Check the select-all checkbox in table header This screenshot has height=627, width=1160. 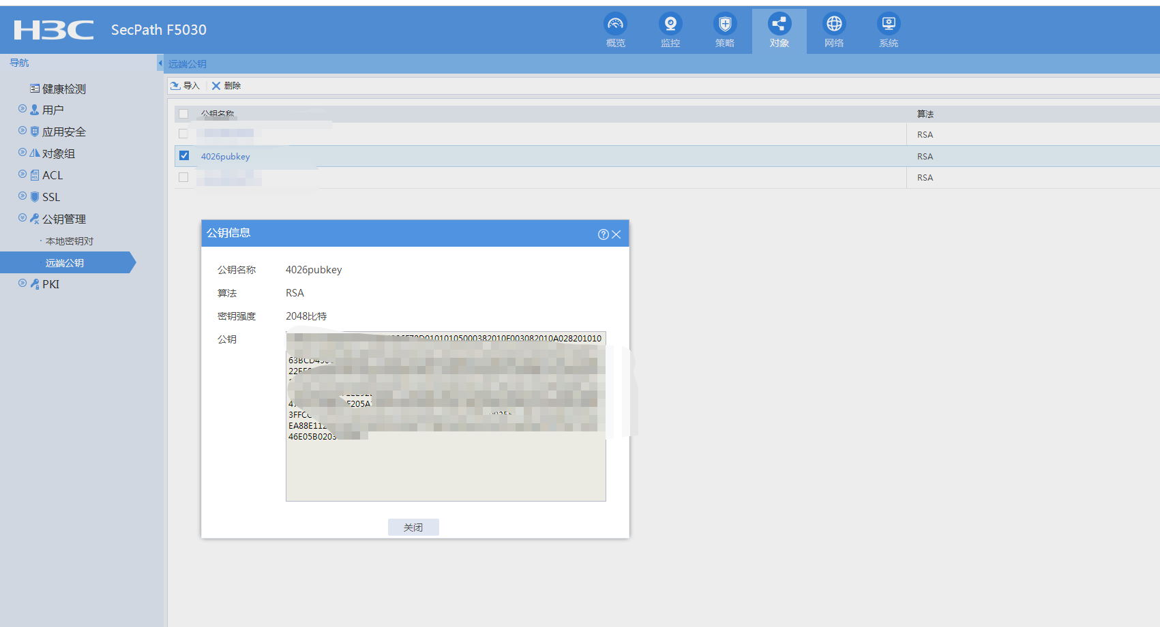[183, 114]
